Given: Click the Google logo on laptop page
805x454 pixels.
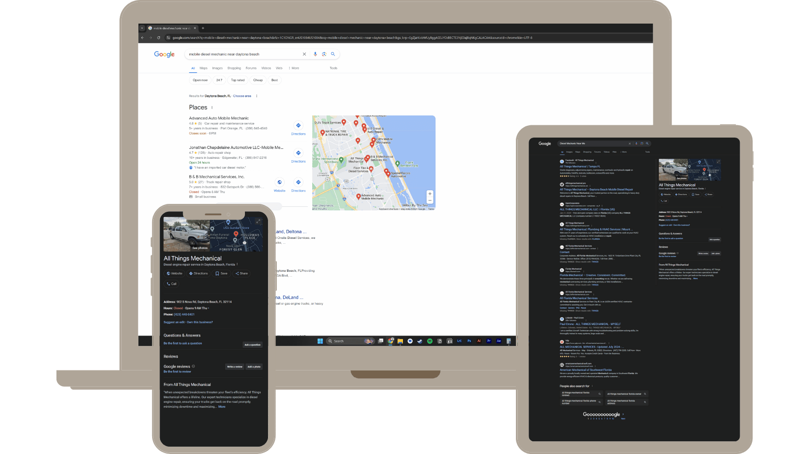Looking at the screenshot, I should (x=164, y=55).
